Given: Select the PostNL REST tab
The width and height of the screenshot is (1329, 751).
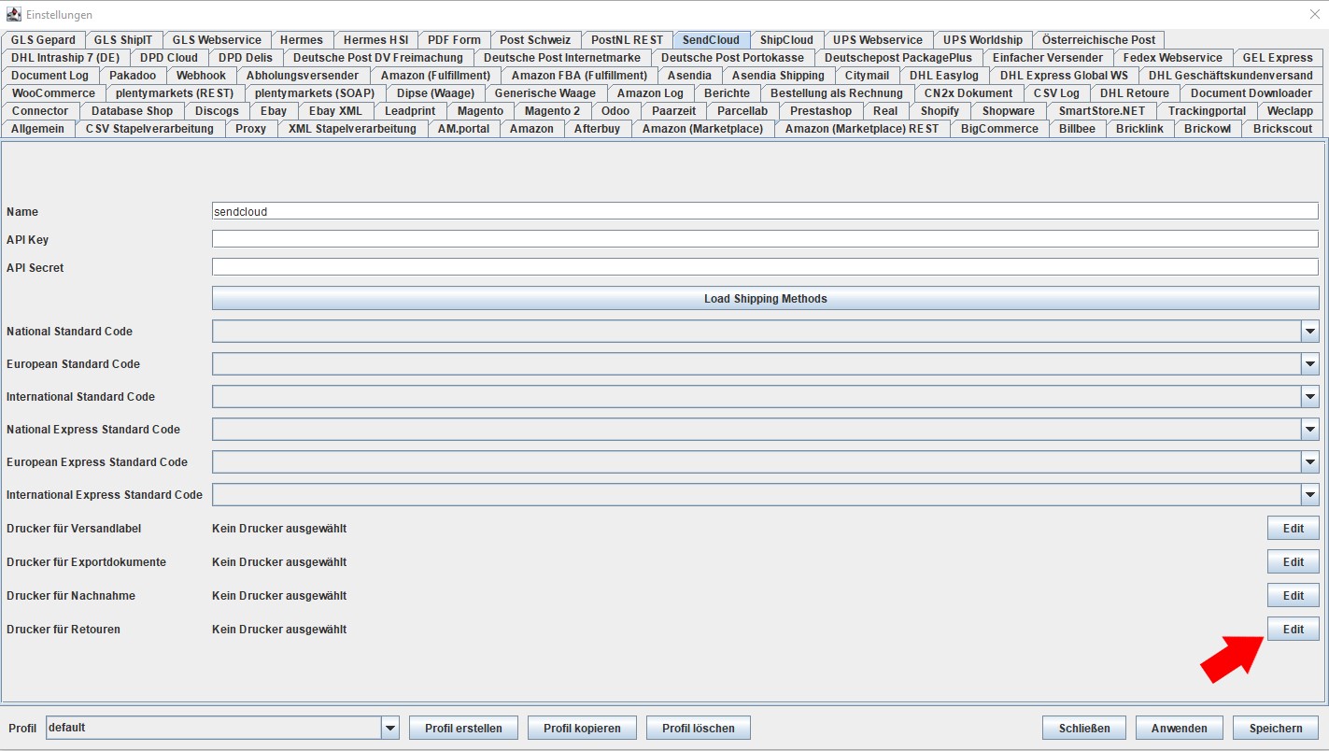Looking at the screenshot, I should click(627, 40).
